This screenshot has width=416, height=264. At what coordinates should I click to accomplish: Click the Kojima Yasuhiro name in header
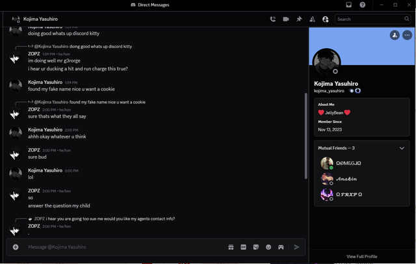pyautogui.click(x=40, y=19)
